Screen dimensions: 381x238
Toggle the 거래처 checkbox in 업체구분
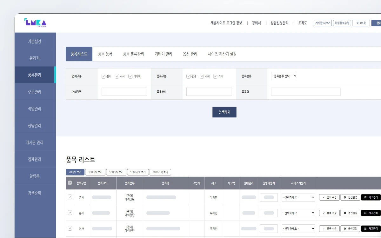tap(130, 76)
